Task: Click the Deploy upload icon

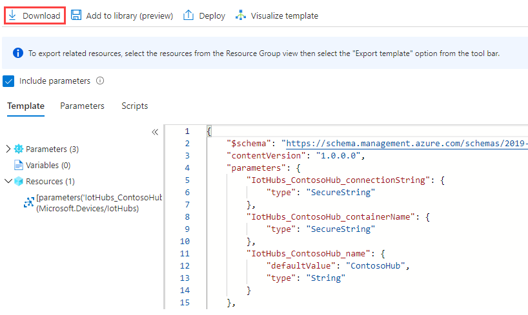Action: click(x=188, y=15)
